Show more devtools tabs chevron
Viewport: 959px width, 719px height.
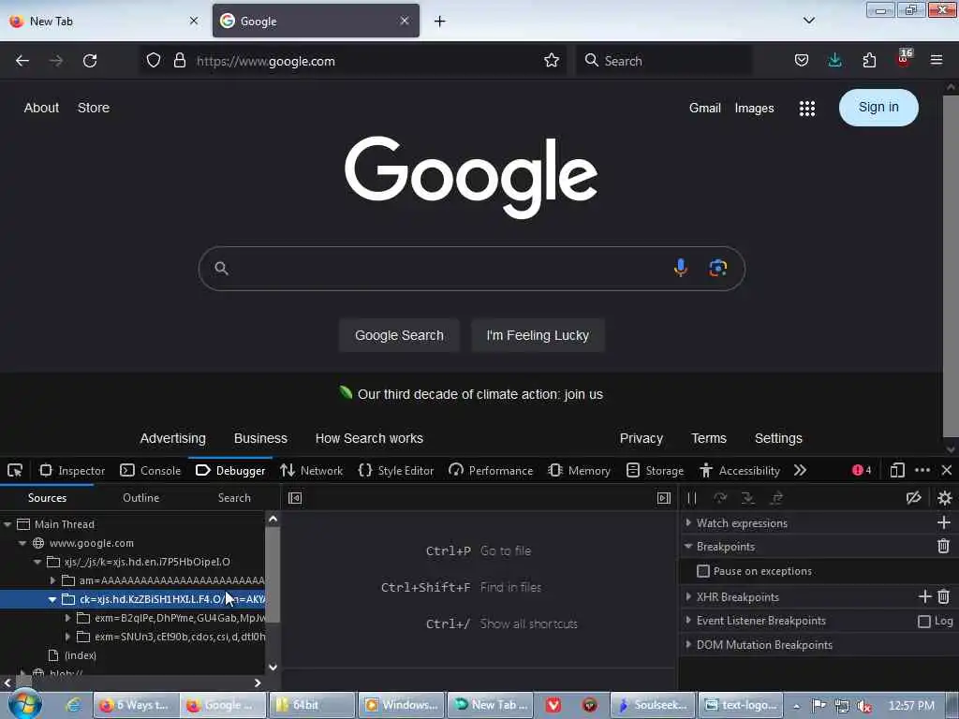point(800,470)
